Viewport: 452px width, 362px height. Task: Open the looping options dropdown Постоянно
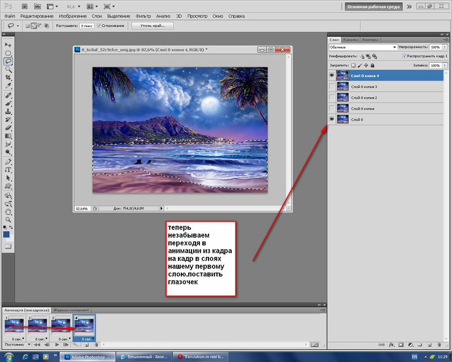18,344
